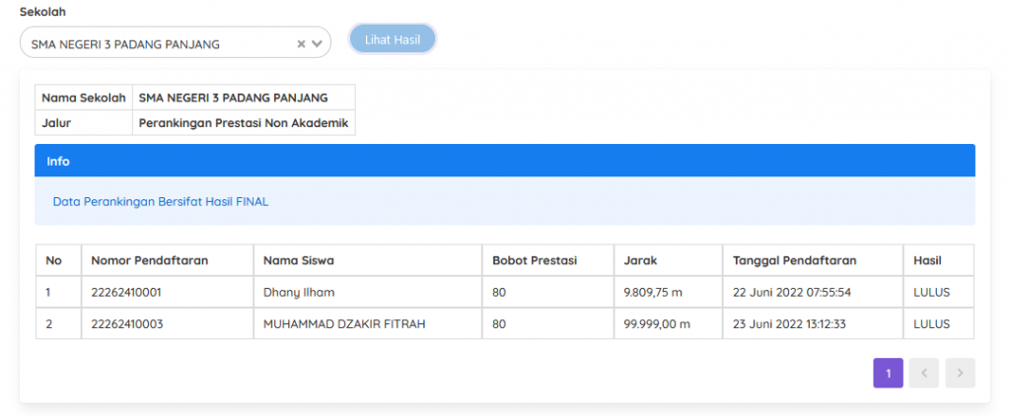
Task: Click registration number 22262410001
Action: (x=126, y=293)
